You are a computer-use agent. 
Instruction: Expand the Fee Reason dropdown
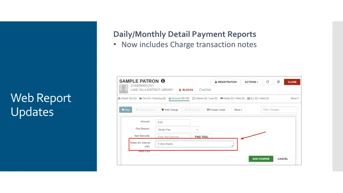tap(177, 130)
